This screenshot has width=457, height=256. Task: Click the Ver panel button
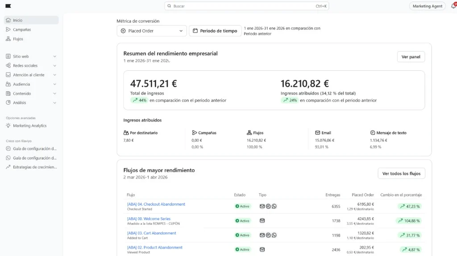pyautogui.click(x=411, y=57)
